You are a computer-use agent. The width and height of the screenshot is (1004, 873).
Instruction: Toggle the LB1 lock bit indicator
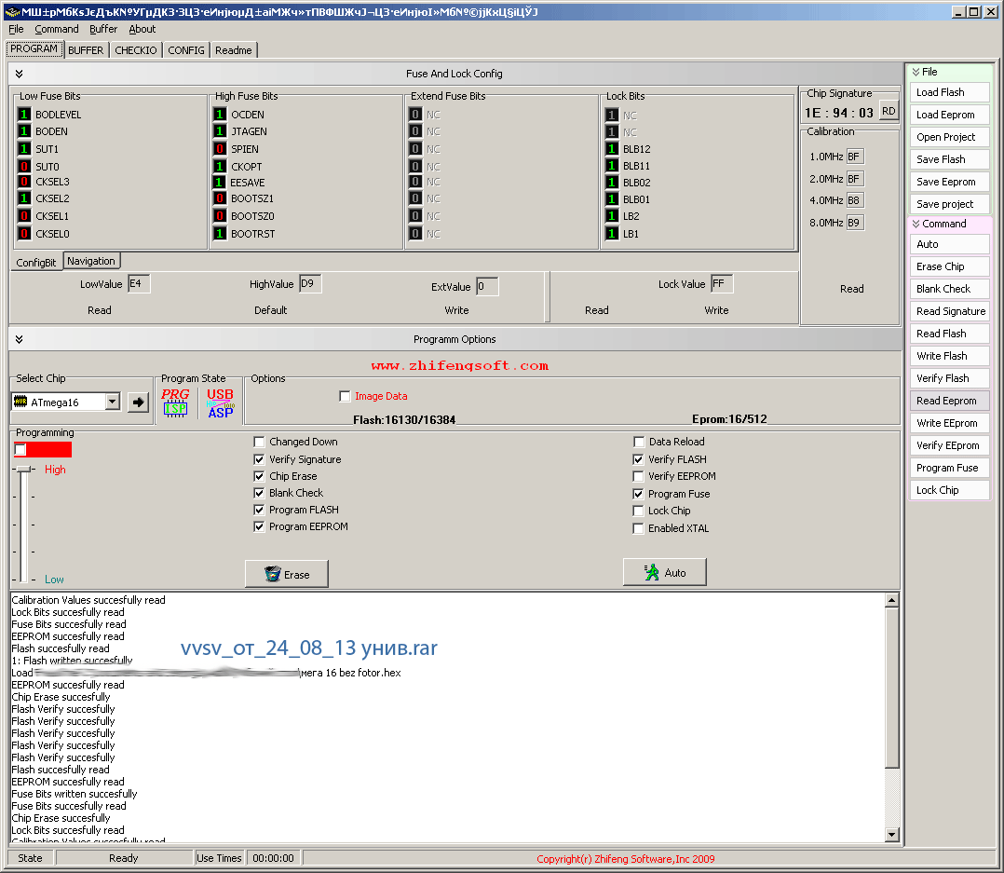tap(612, 234)
